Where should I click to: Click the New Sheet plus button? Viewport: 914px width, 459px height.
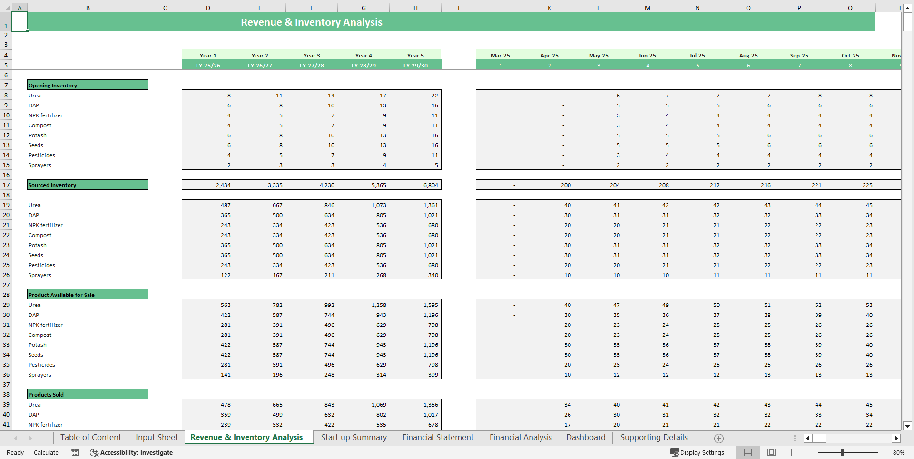click(719, 438)
